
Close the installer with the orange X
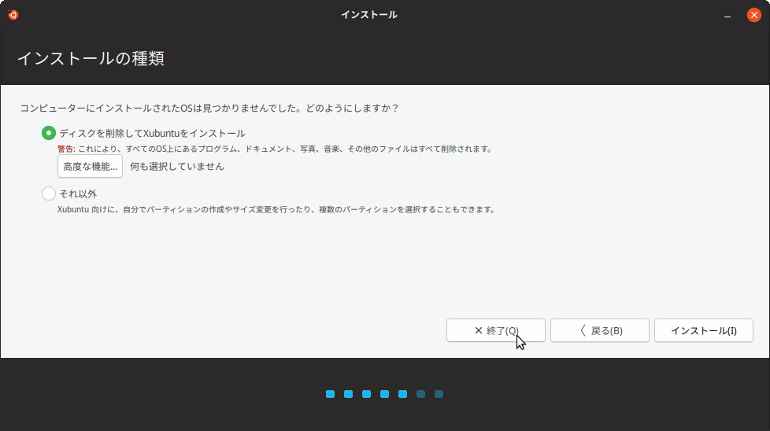coord(753,14)
